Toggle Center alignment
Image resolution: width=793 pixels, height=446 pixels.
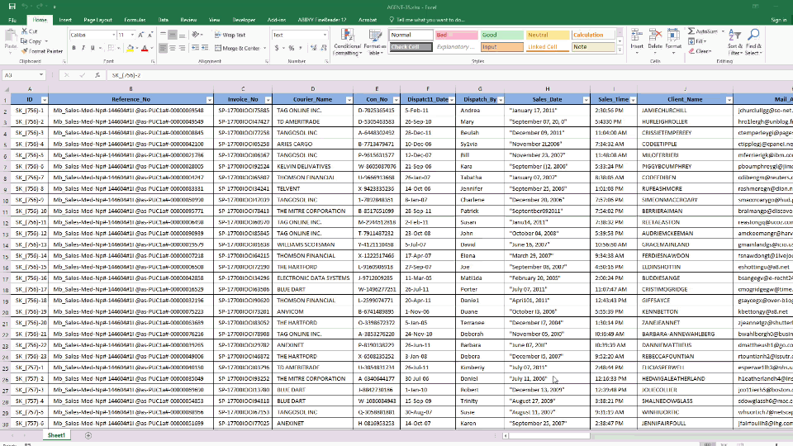coord(173,48)
